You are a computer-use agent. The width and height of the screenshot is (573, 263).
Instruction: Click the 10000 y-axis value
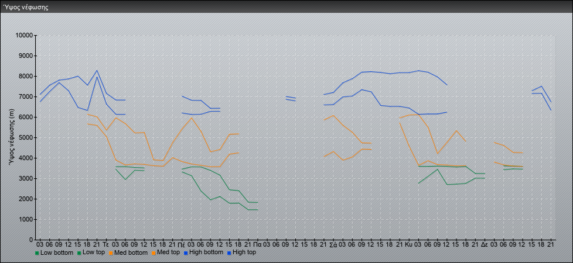pos(24,36)
